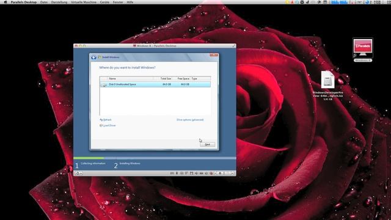The width and height of the screenshot is (391, 220).
Task: Open the Virtuelle Maschine menu
Action: point(84,2)
